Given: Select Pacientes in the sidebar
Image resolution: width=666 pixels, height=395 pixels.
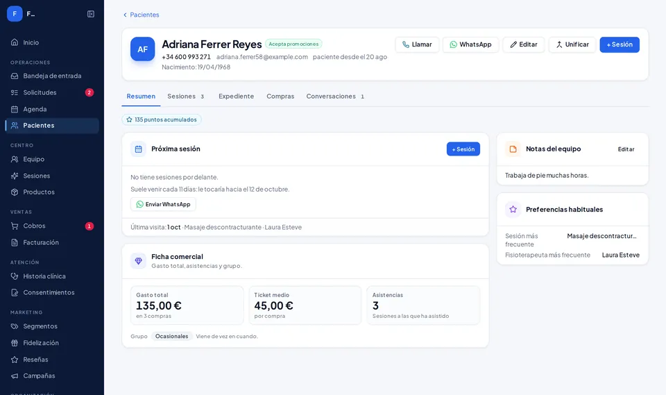Looking at the screenshot, I should click(x=52, y=126).
